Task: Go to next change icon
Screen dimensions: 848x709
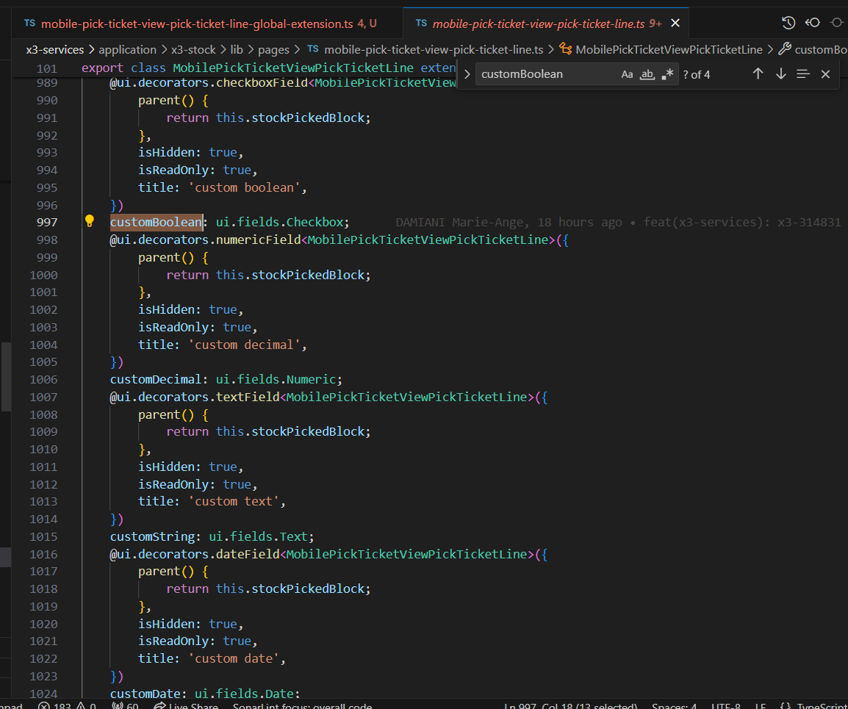Action: pos(837,23)
